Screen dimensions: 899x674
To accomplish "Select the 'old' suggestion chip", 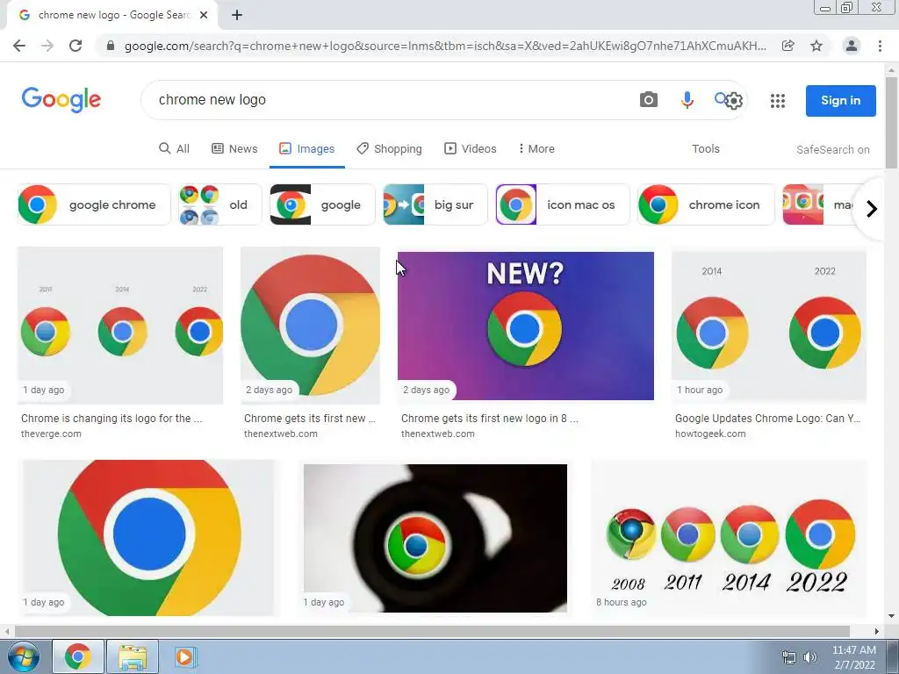I will [219, 204].
